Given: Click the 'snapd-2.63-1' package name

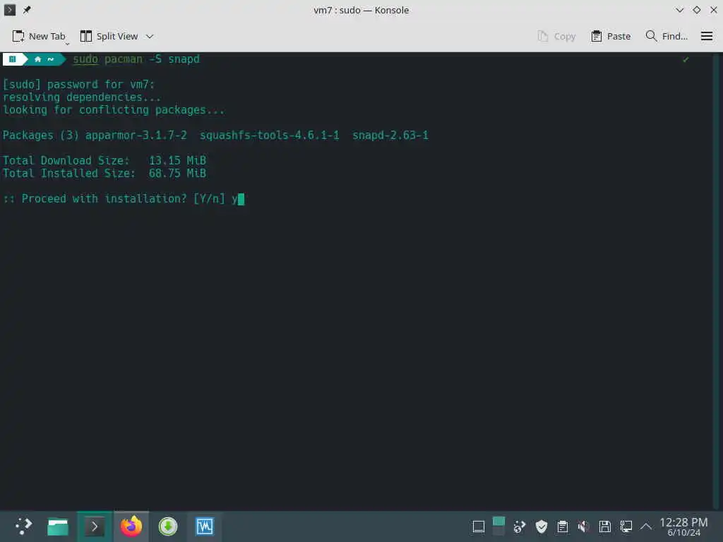Looking at the screenshot, I should 390,135.
